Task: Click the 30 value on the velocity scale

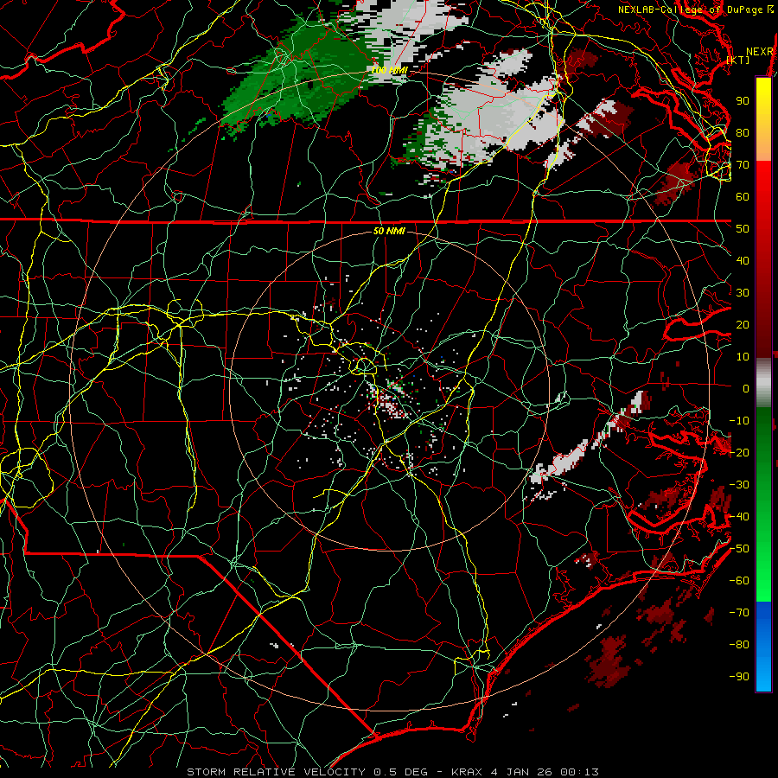Action: pos(743,293)
